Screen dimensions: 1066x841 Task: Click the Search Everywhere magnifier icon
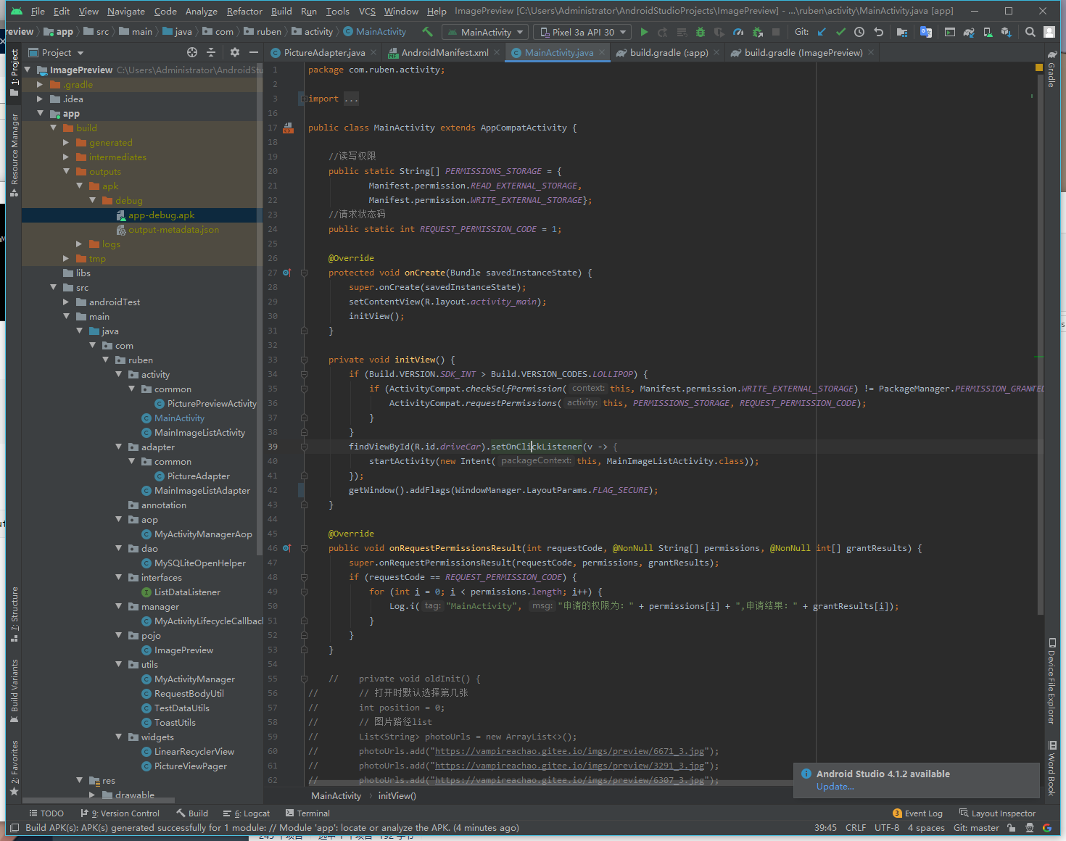tap(1030, 32)
